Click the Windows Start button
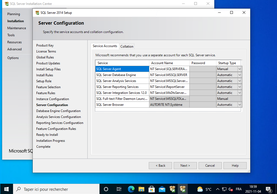 point(6,189)
